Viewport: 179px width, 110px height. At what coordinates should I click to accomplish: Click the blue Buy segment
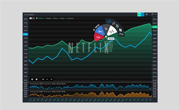click(x=100, y=31)
